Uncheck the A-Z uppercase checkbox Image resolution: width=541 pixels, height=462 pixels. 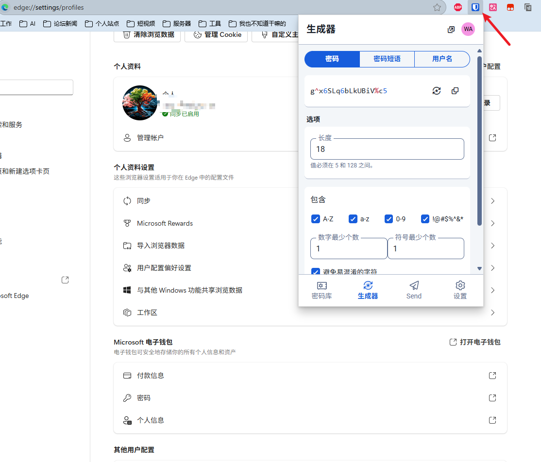point(316,219)
